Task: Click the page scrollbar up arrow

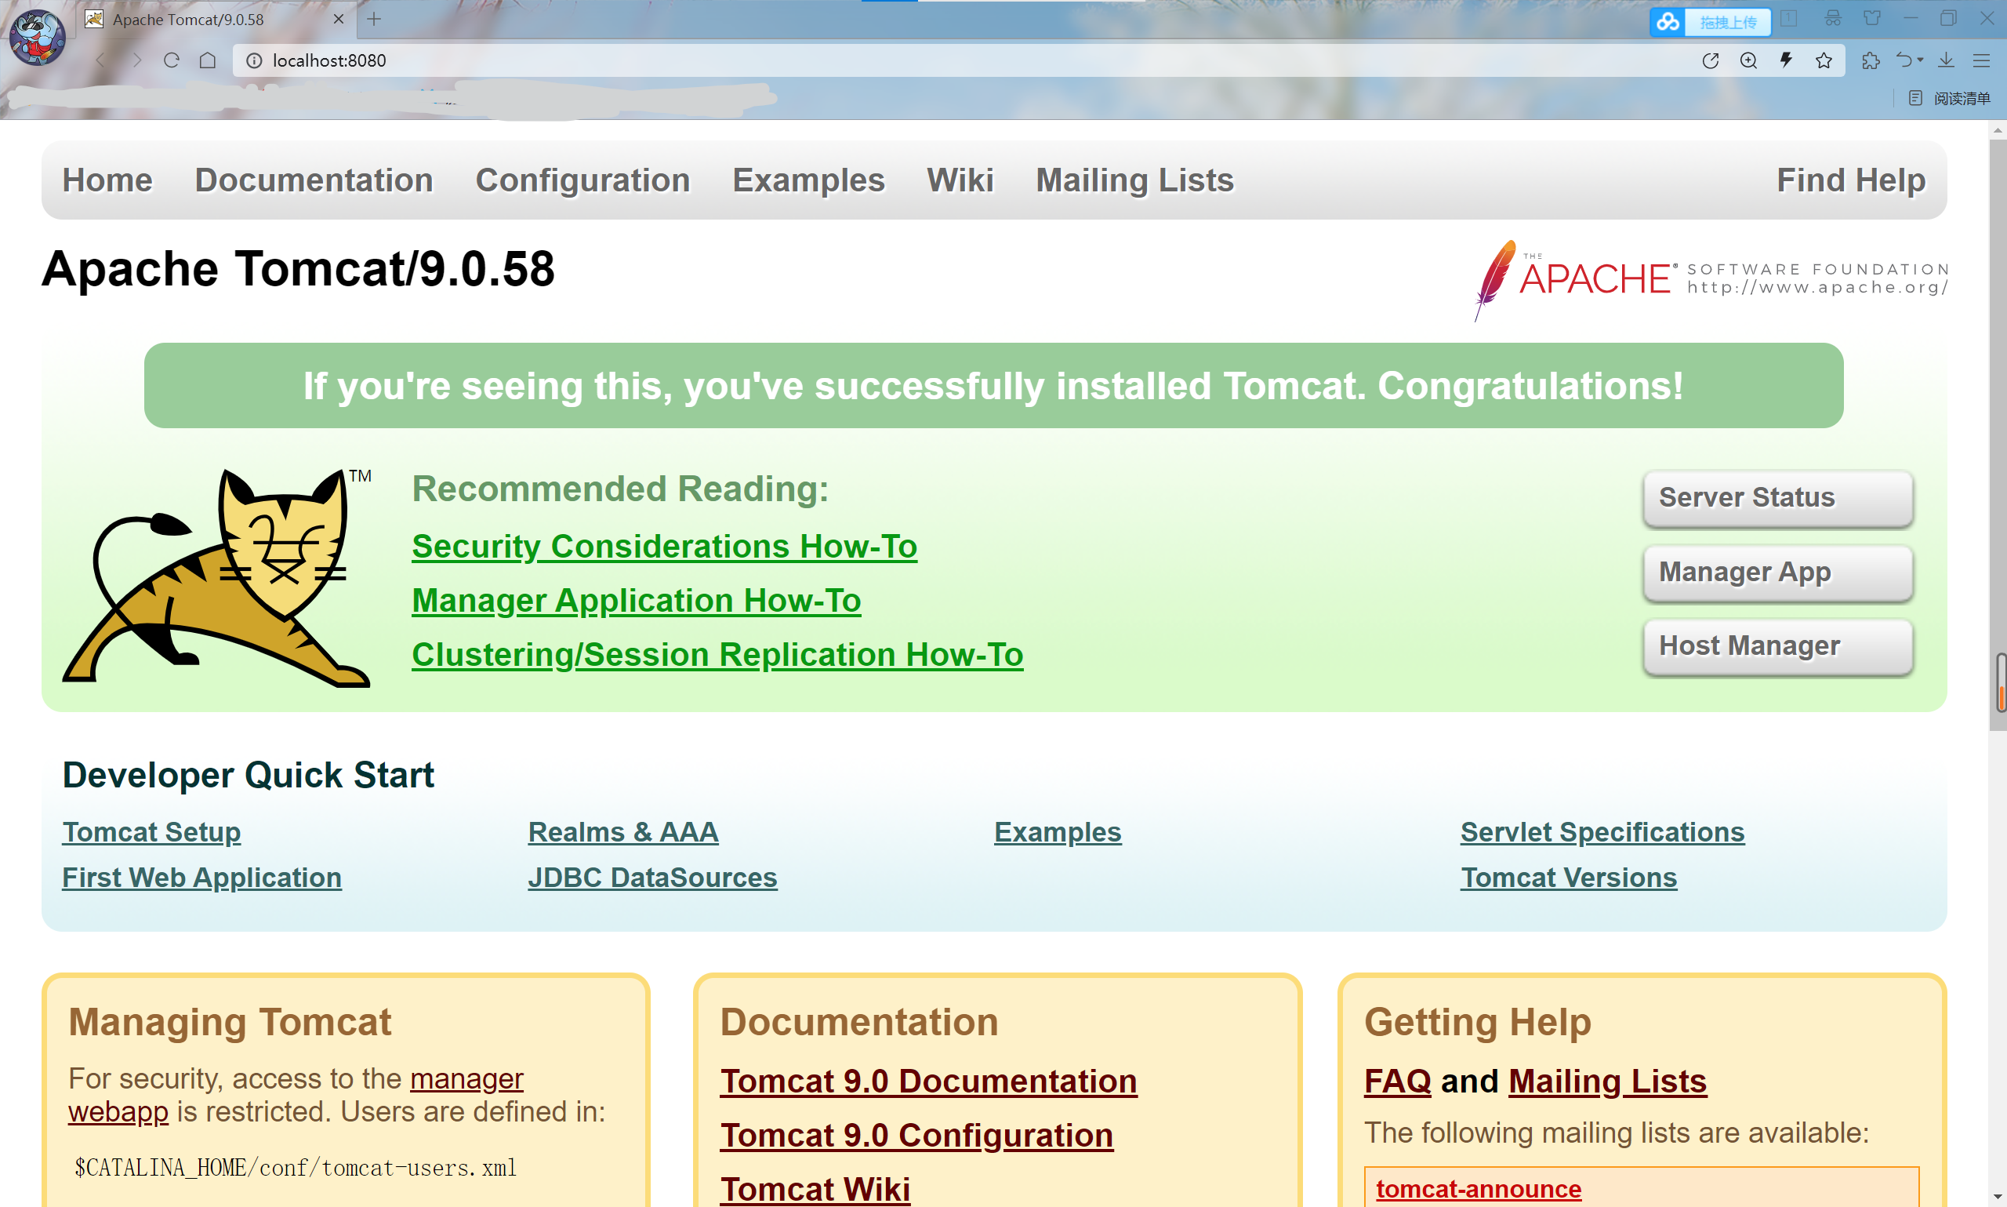Action: [1998, 130]
